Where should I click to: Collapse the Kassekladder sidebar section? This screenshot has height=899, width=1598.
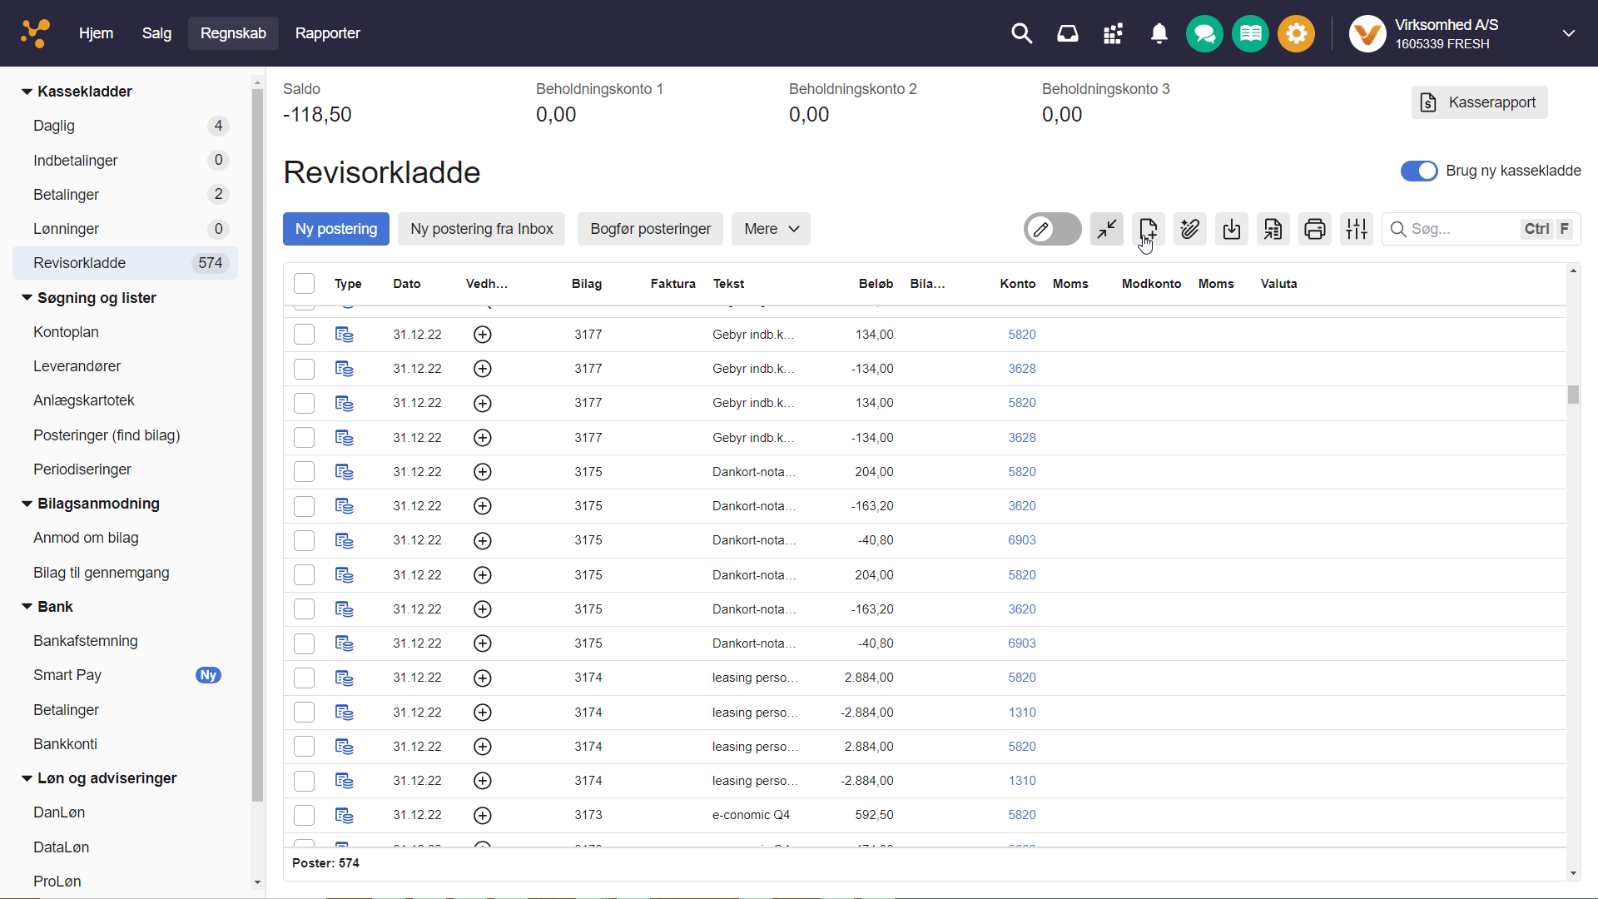point(27,92)
